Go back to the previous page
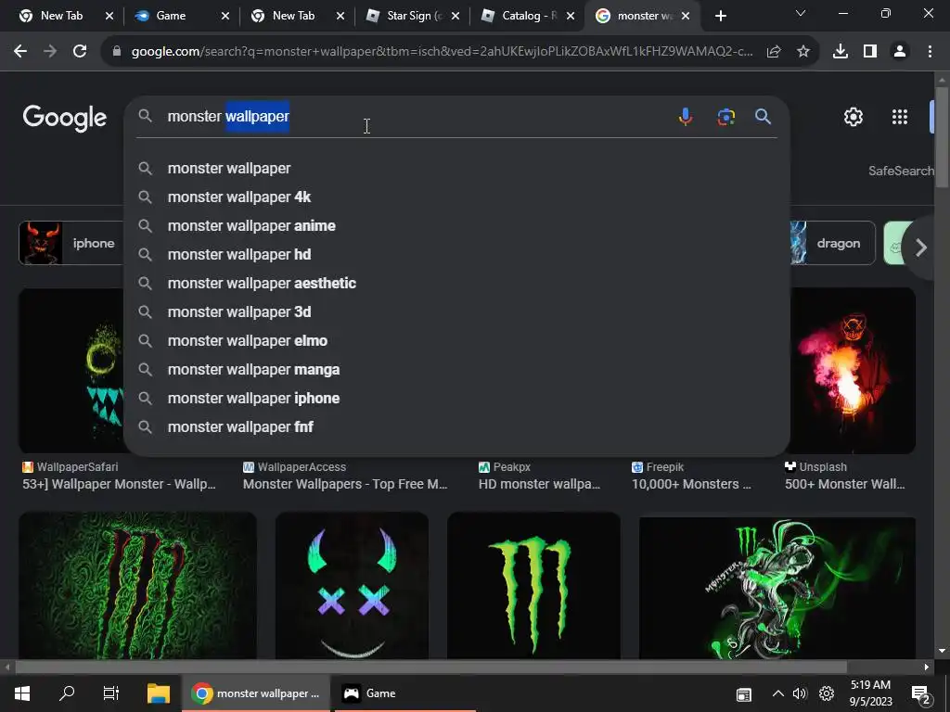This screenshot has width=950, height=712. pos(20,52)
